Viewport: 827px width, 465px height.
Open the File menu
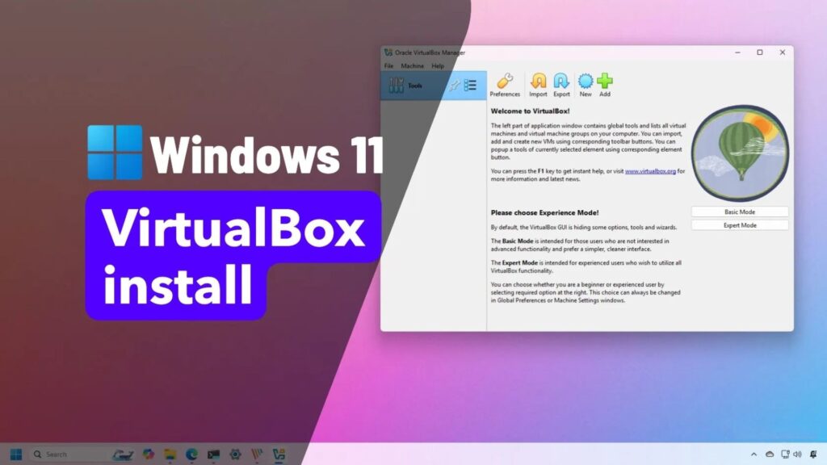coord(388,65)
